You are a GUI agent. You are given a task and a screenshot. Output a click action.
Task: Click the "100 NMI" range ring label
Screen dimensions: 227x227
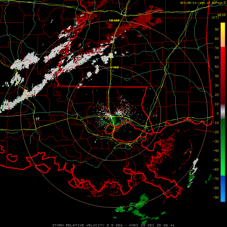tap(114, 21)
